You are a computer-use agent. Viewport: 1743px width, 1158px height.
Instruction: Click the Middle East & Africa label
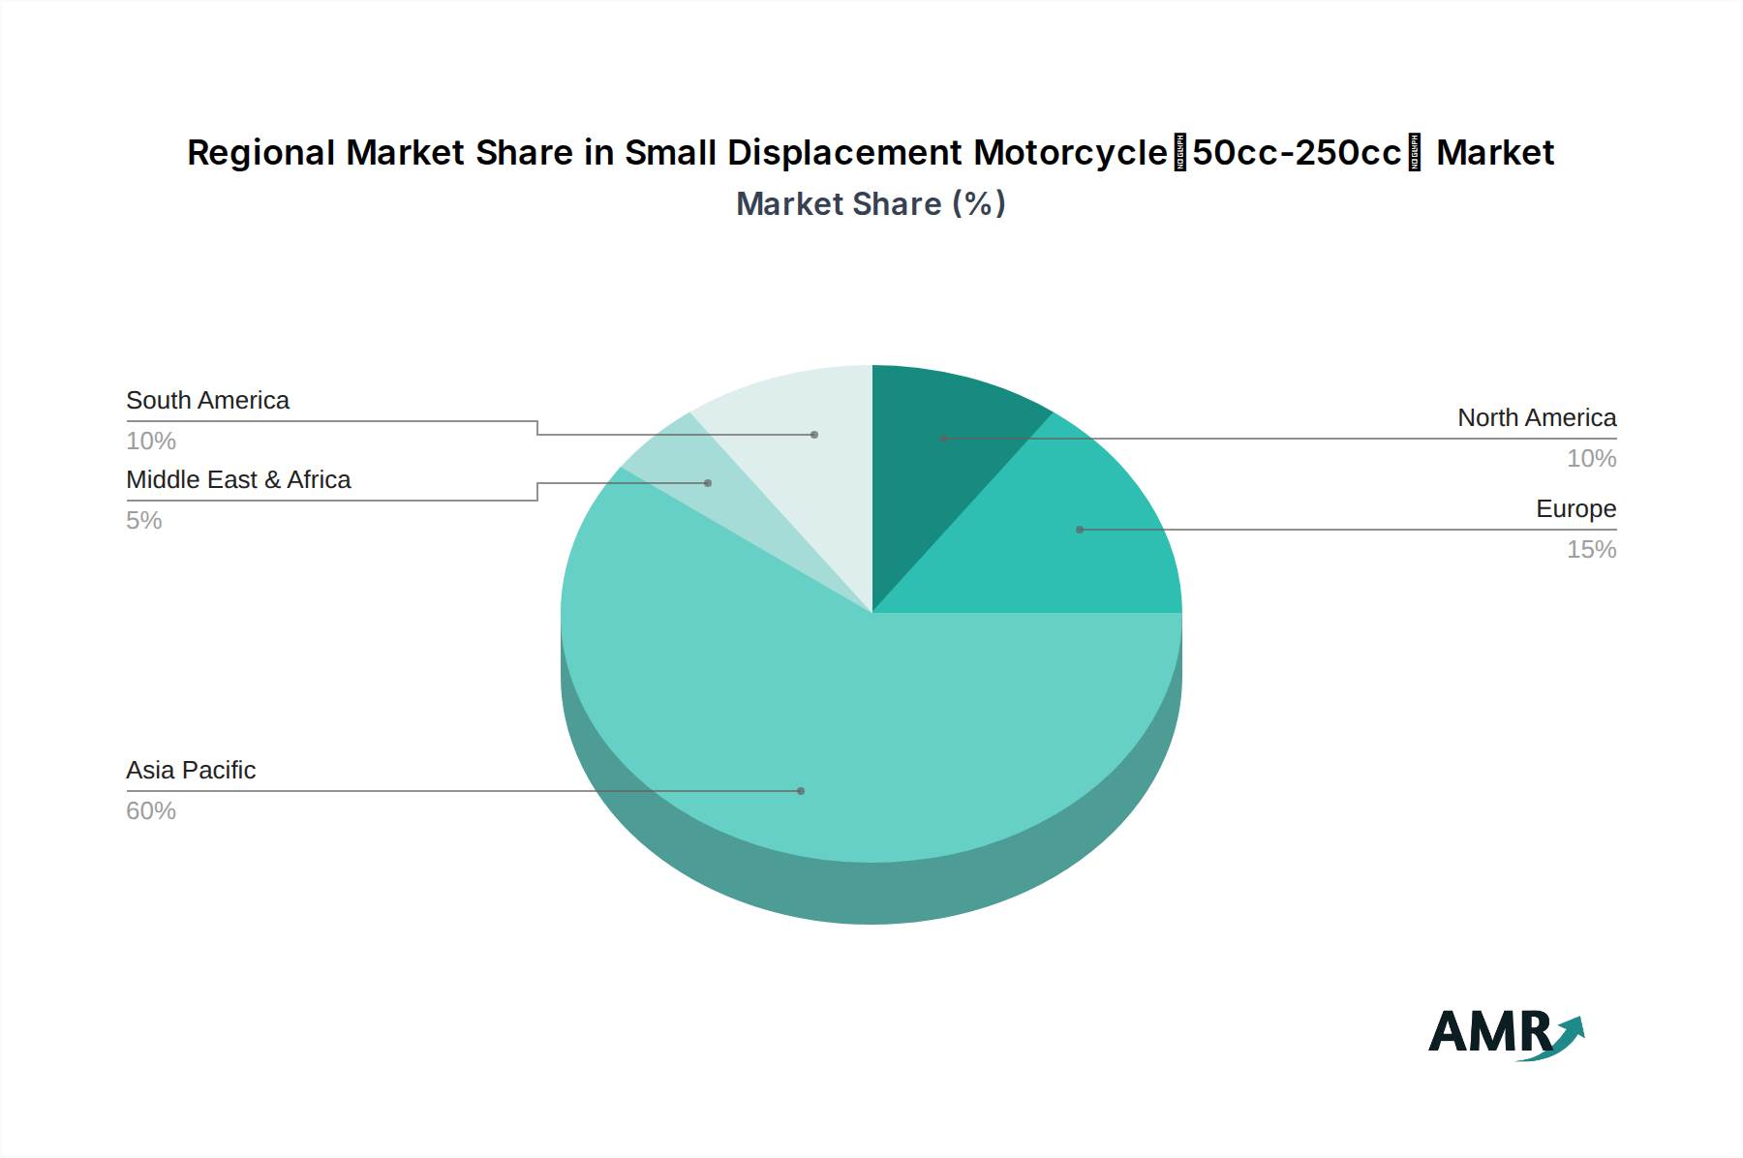[239, 479]
